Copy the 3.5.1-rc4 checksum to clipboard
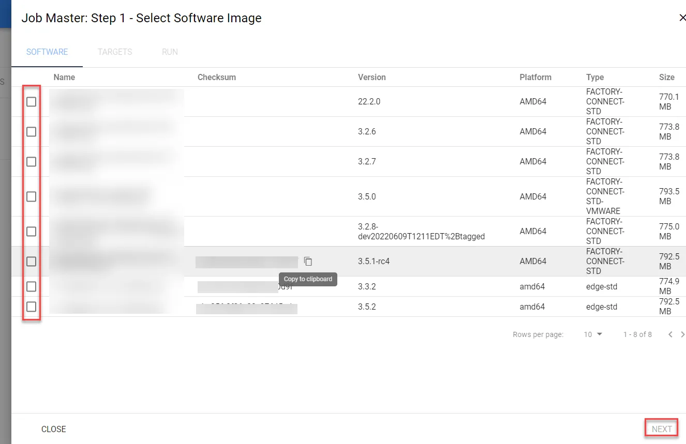Screen dimensions: 686x444 coord(308,261)
